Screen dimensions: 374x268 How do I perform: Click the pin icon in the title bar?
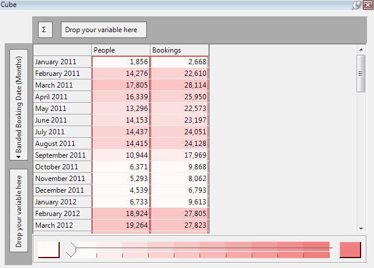(x=356, y=5)
